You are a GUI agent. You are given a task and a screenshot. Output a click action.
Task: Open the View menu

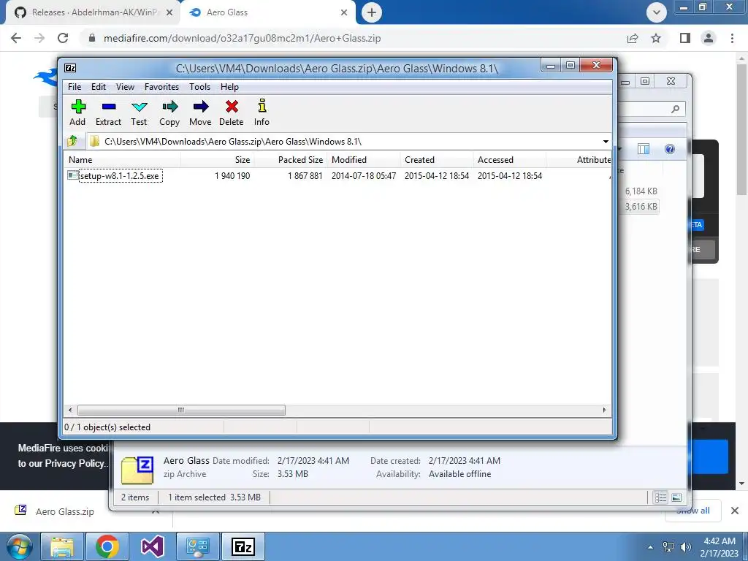pos(125,87)
